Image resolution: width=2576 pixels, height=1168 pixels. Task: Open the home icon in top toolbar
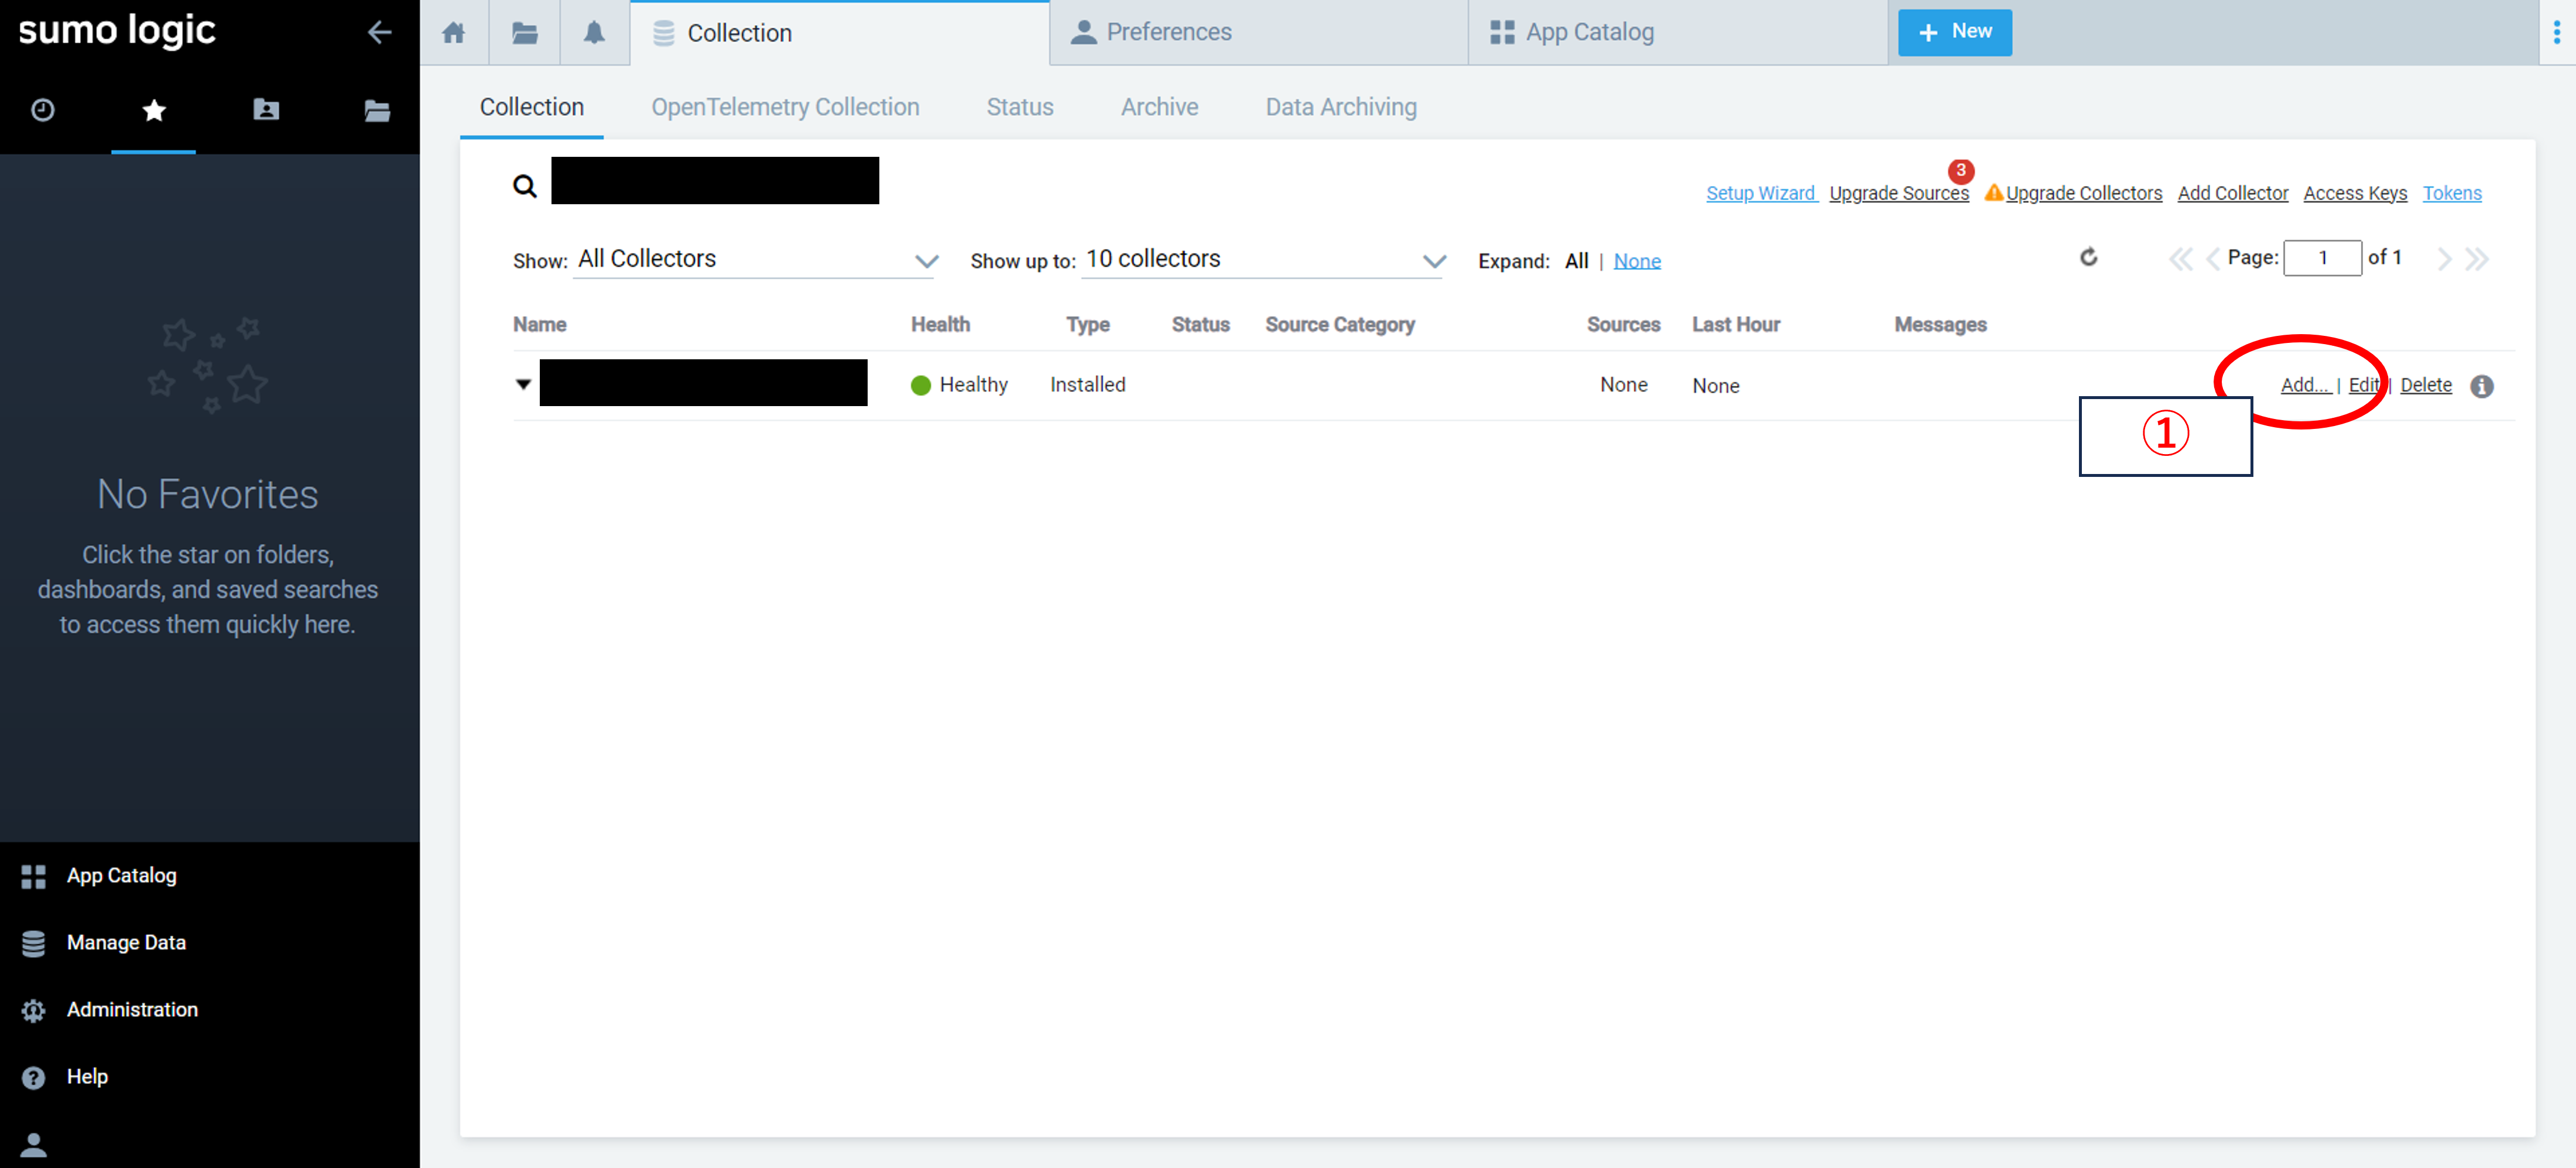(x=453, y=32)
